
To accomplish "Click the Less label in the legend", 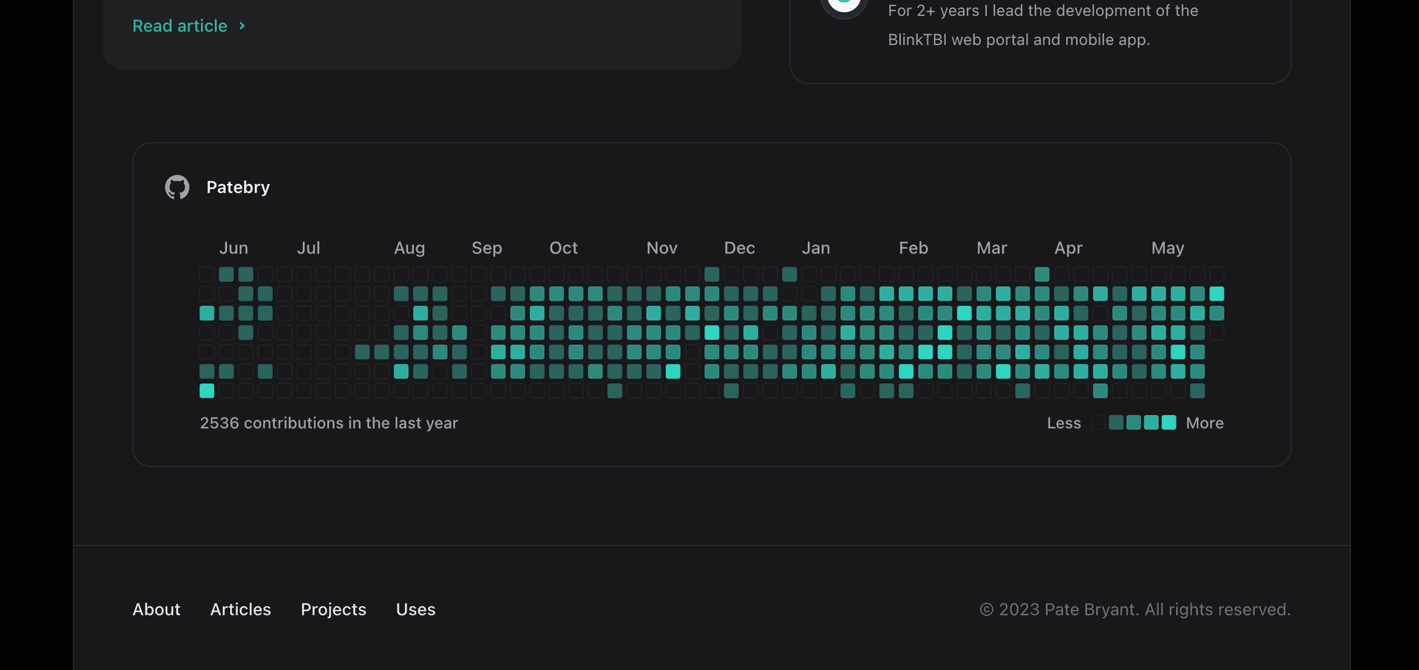I will (1063, 423).
